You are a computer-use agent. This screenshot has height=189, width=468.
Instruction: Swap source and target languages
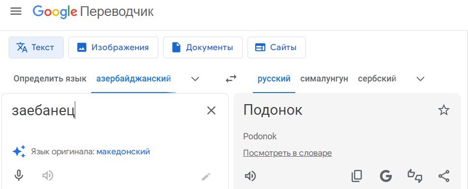click(x=231, y=79)
